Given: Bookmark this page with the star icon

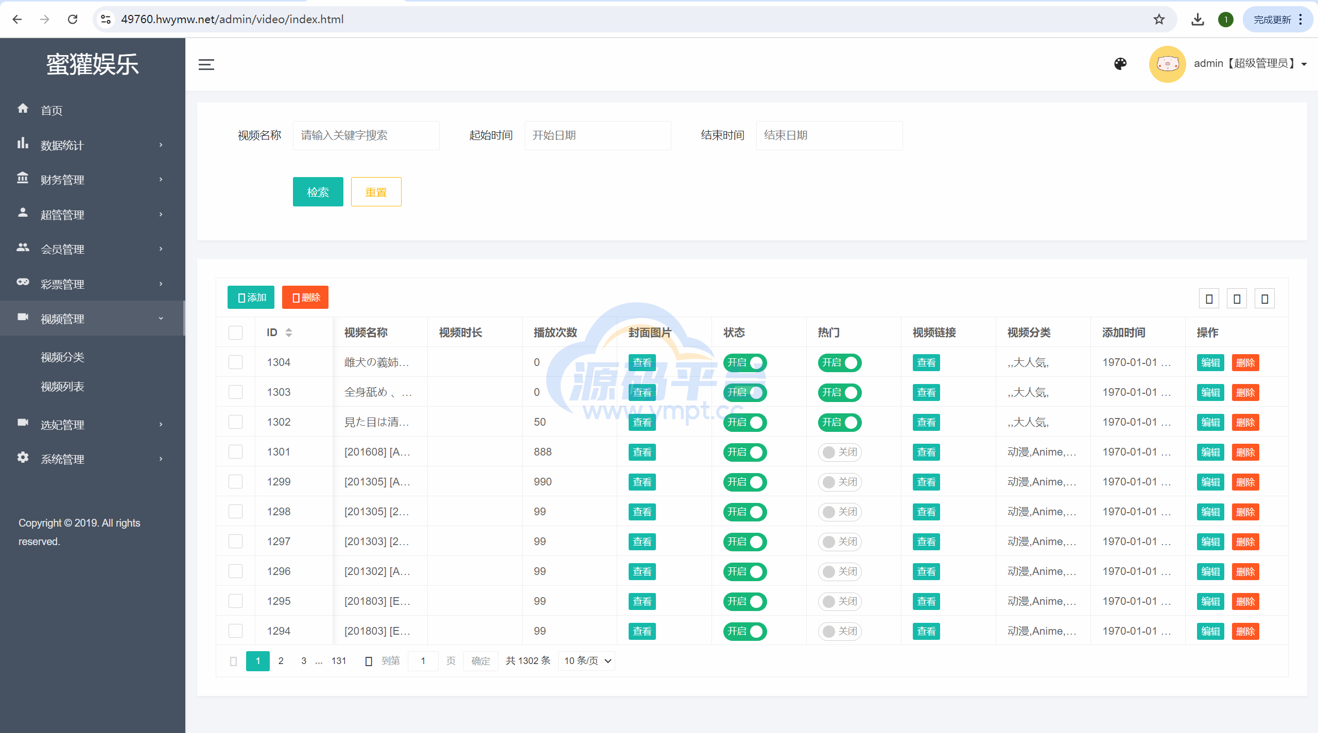Looking at the screenshot, I should (1159, 20).
